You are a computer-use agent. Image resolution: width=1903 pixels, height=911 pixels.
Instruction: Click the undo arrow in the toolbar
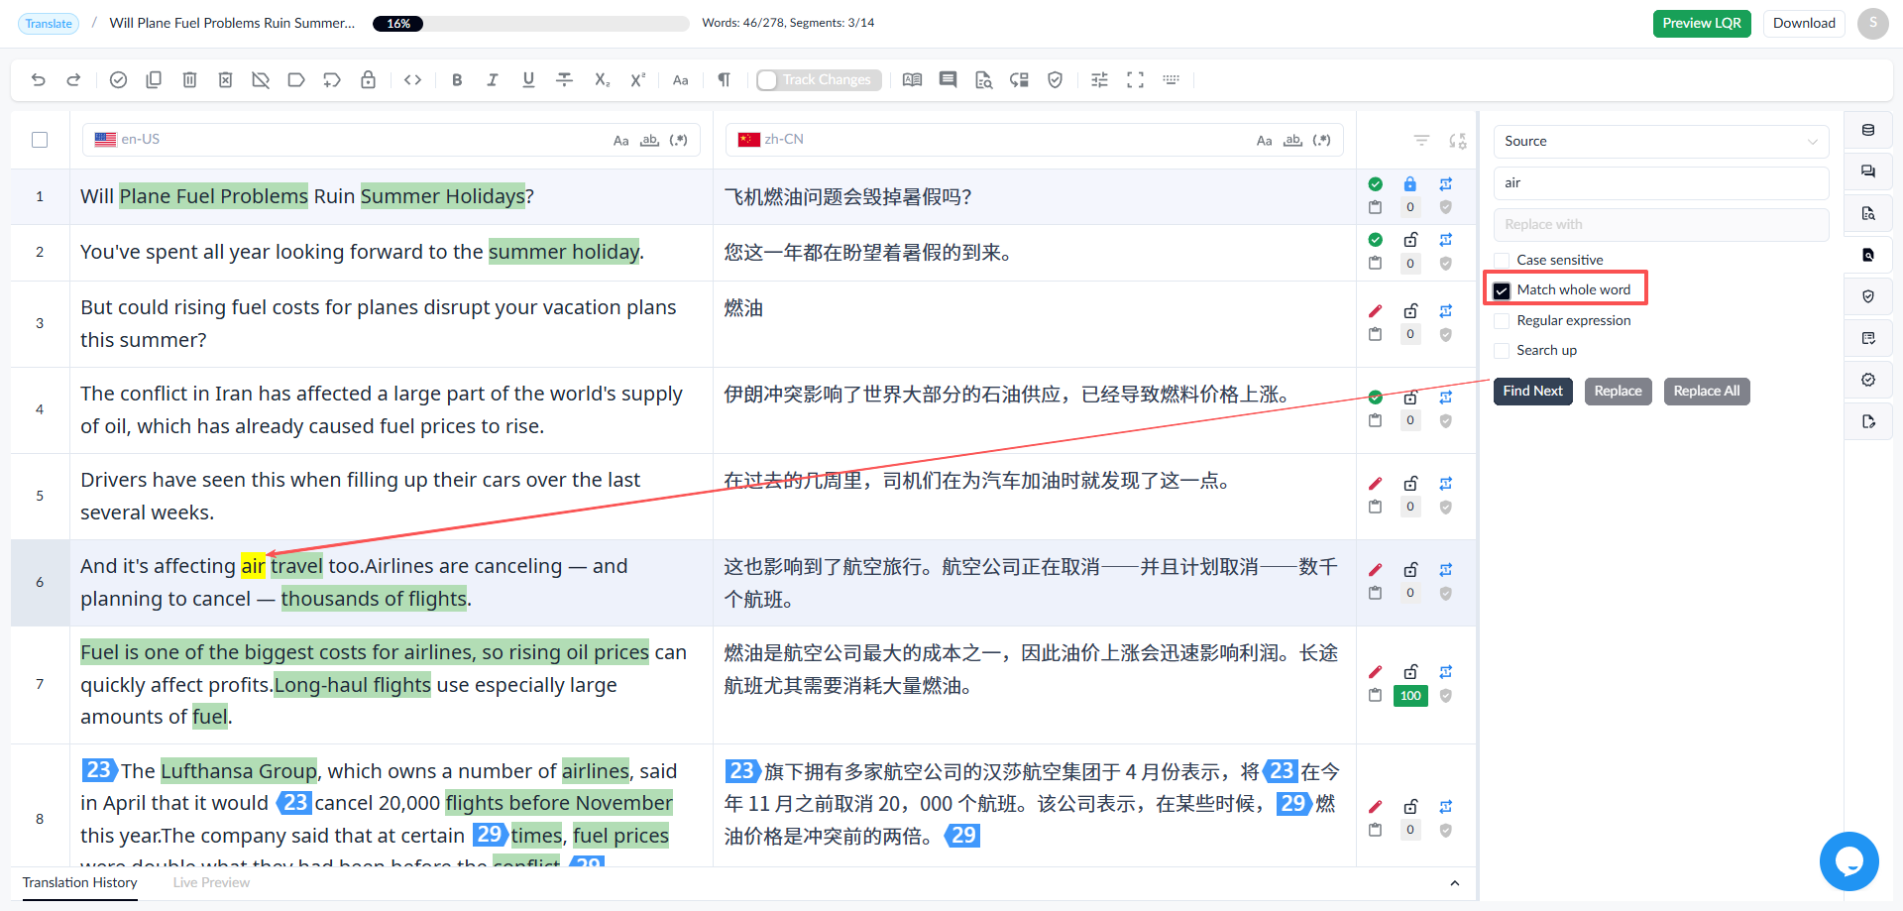tap(39, 80)
